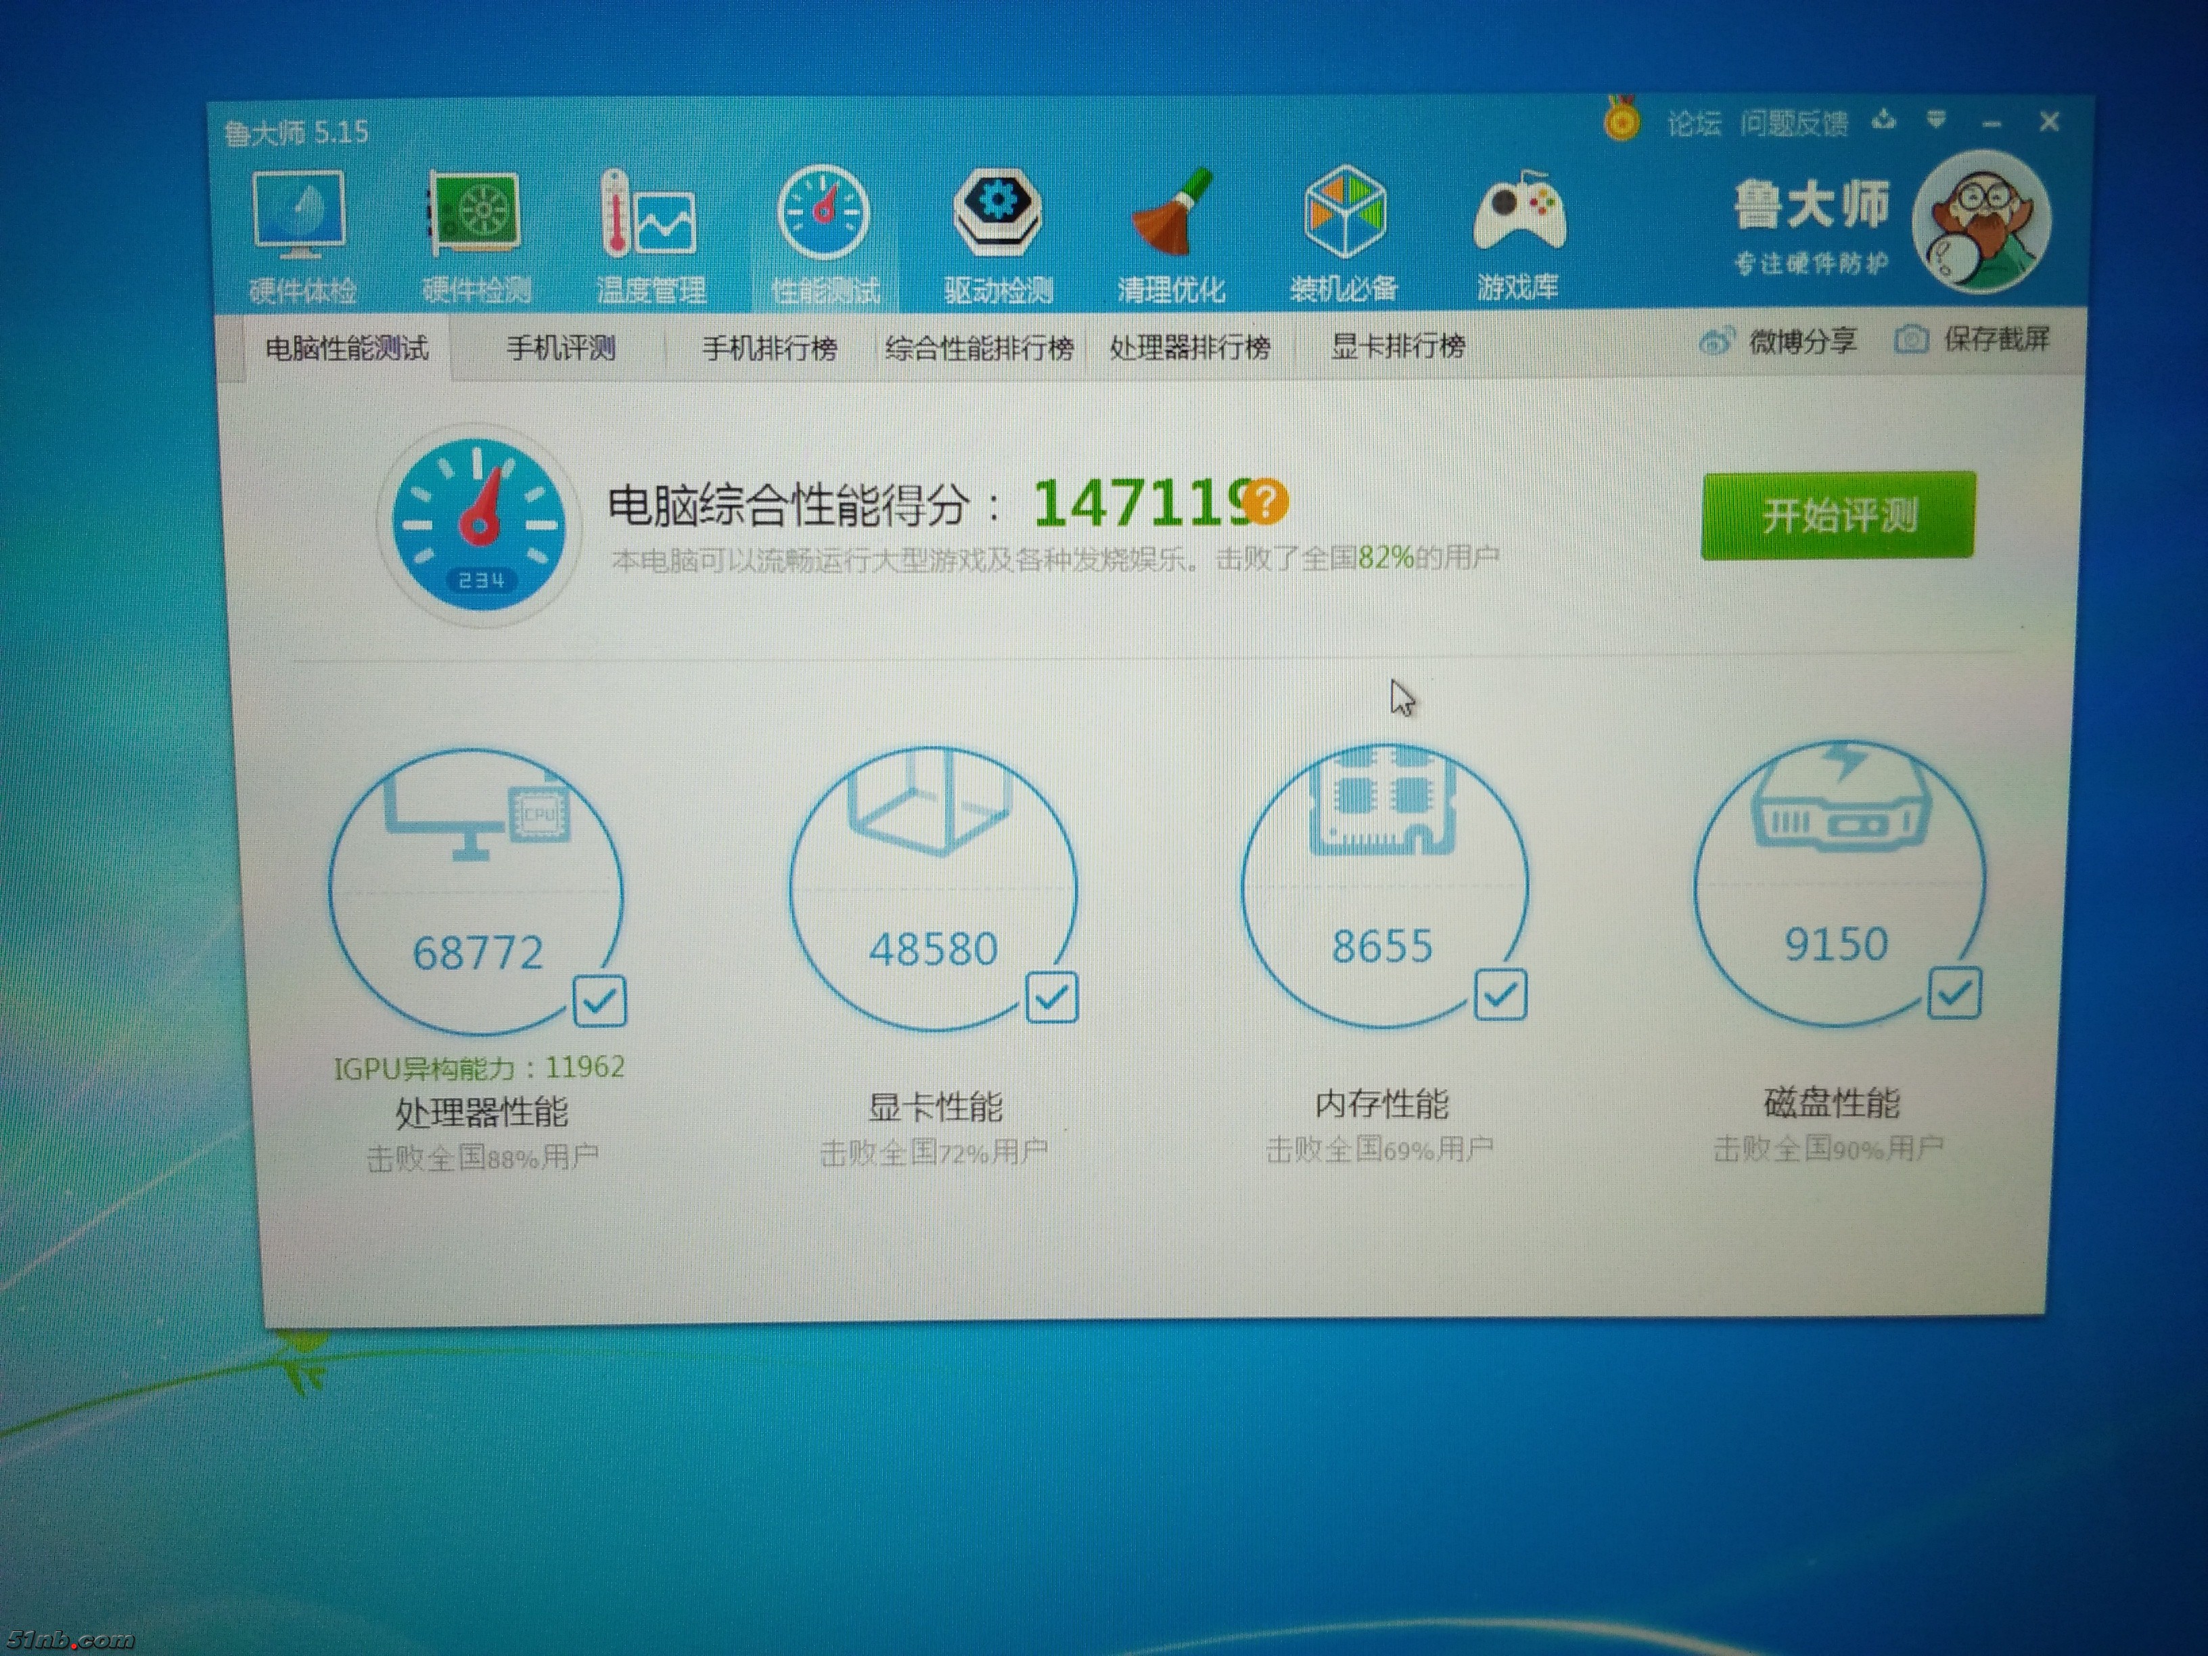Switch to 显卡排行榜 tab
Viewport: 2208px width, 1656px height.
(1398, 346)
